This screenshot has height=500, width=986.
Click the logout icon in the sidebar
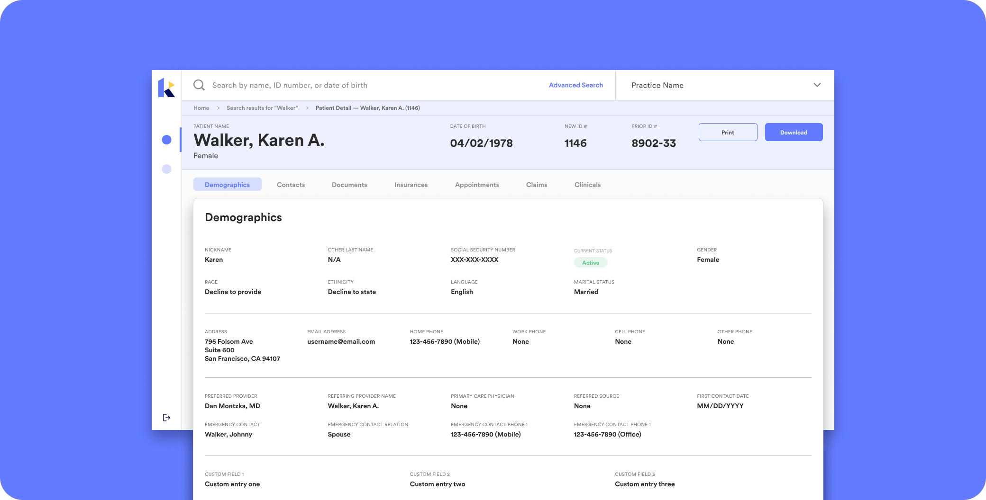(x=166, y=418)
